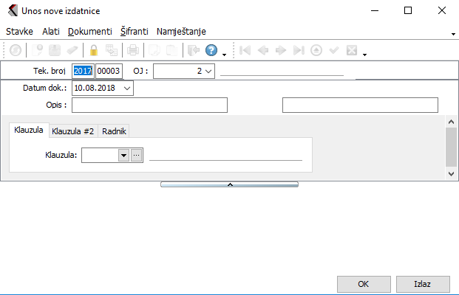The width and height of the screenshot is (459, 295).
Task: Open the Datum dok. date picker
Action: point(127,88)
